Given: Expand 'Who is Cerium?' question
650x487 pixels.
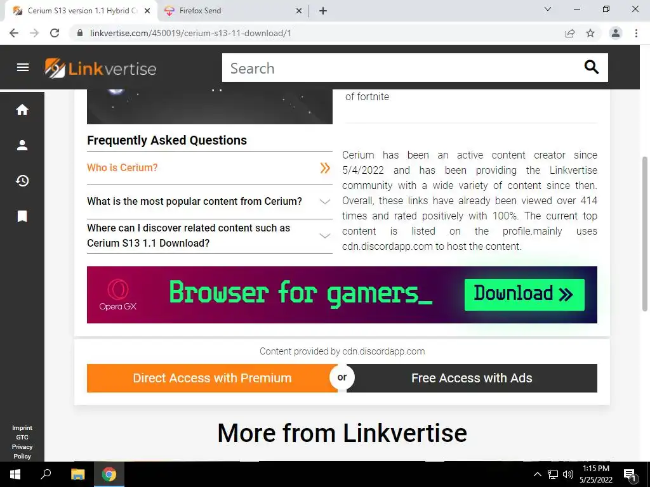Looking at the screenshot, I should (x=209, y=167).
